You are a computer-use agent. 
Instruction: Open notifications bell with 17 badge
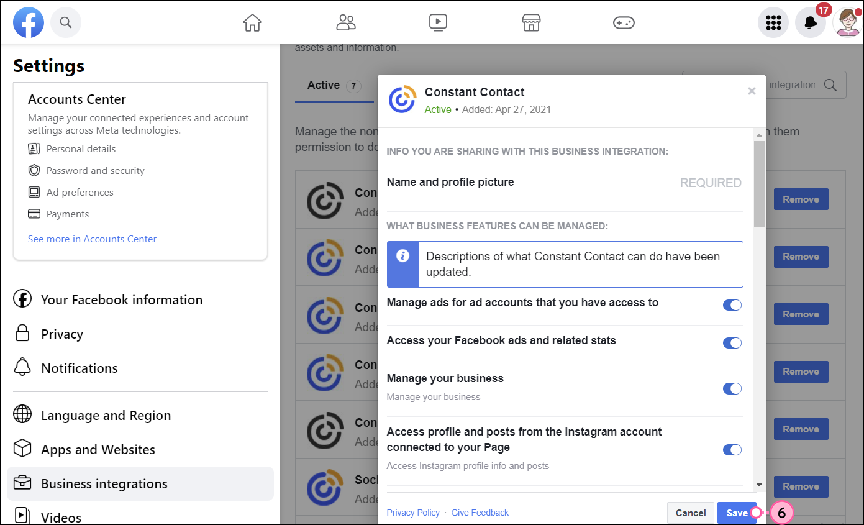[811, 23]
